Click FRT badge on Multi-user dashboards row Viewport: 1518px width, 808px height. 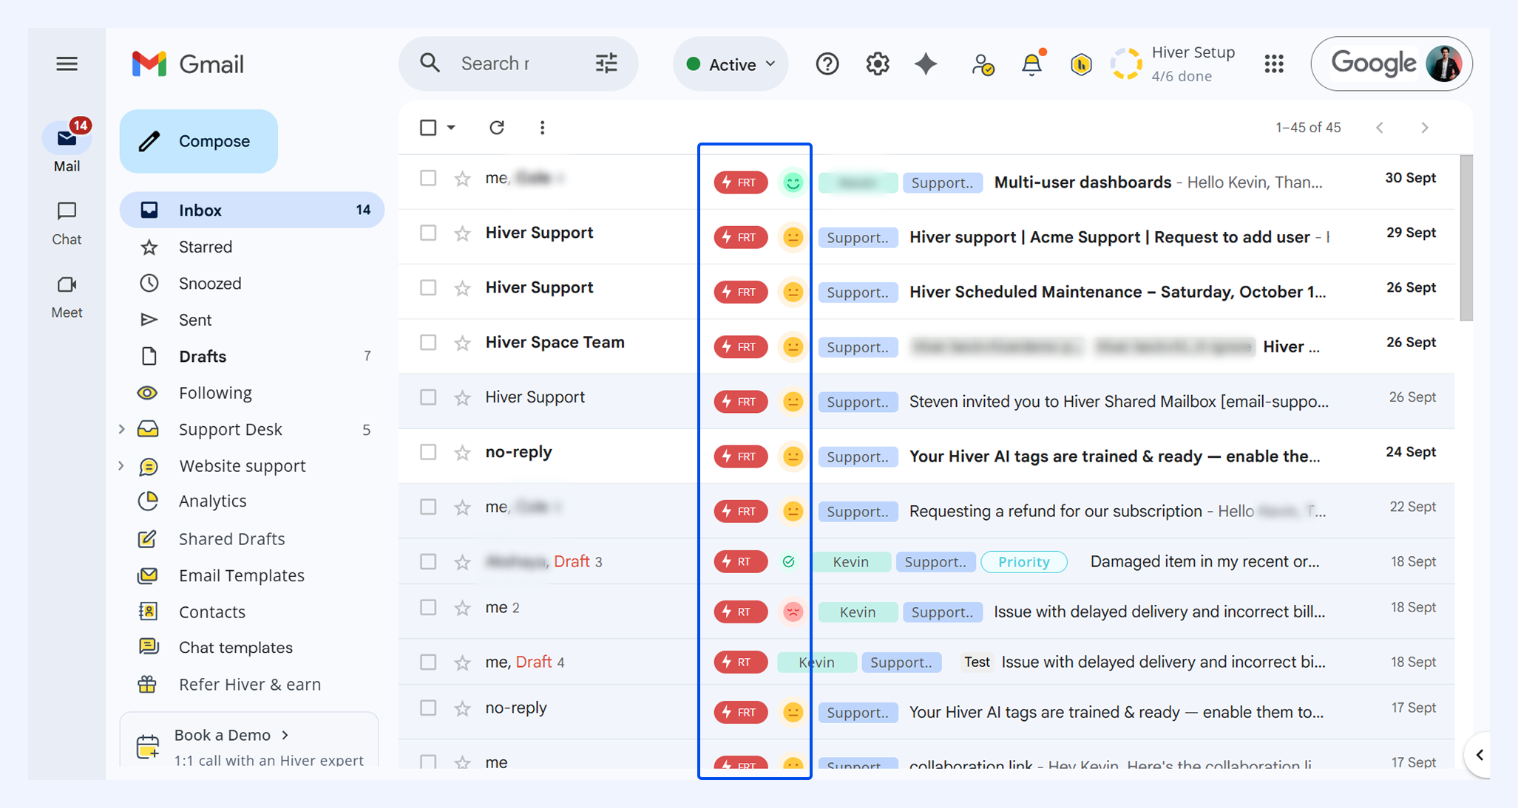741,182
